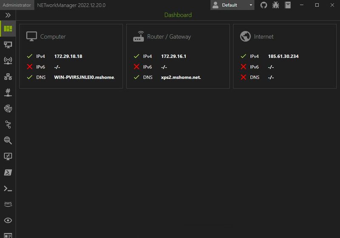Click the Router / Gateway card heading
Screen dimensions: 340x238
(x=169, y=37)
